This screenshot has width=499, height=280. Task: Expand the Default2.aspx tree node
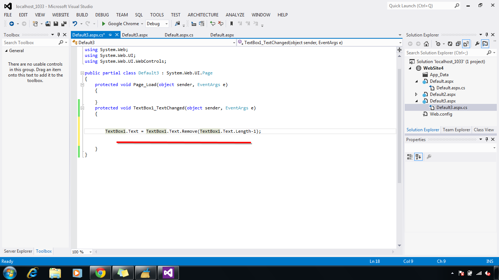(x=416, y=94)
